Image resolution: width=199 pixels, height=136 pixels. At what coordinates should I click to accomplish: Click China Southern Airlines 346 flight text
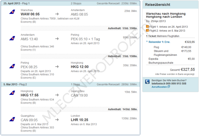pyautogui.click(x=37, y=46)
